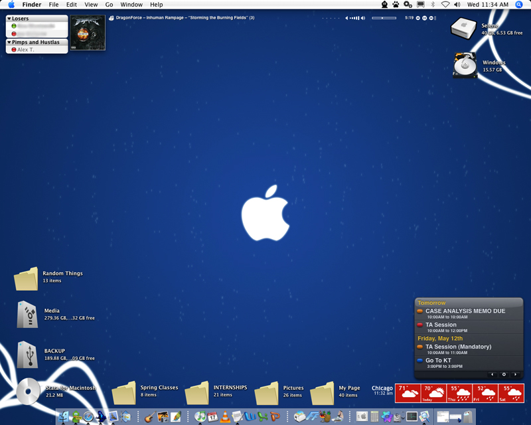Click the Thu 55° rain forecast tile
Screen dimensions: 531x425
point(459,393)
